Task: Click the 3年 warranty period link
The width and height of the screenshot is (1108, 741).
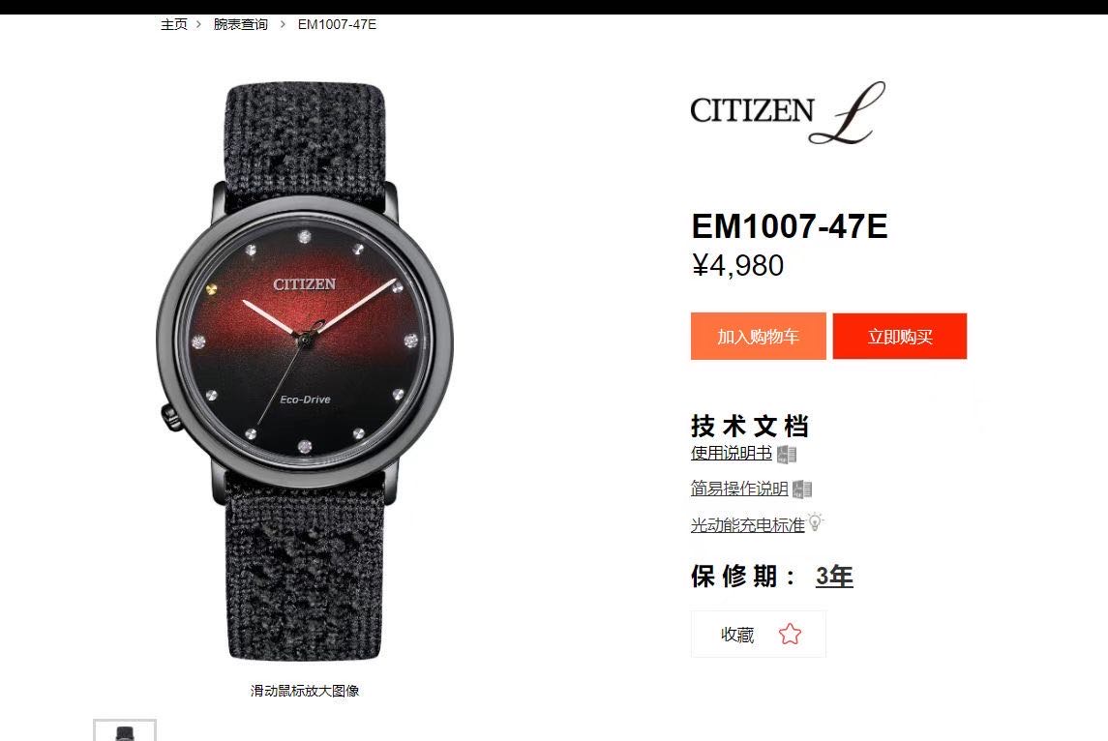Action: click(x=834, y=578)
